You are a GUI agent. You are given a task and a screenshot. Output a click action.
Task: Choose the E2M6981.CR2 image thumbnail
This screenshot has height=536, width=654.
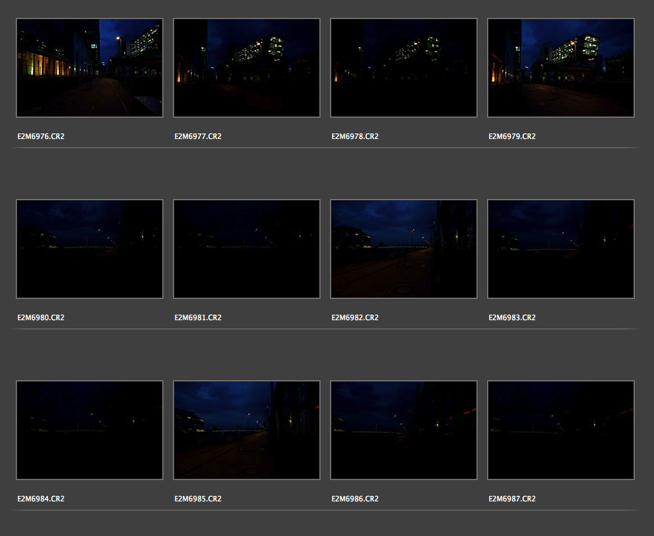pos(246,249)
